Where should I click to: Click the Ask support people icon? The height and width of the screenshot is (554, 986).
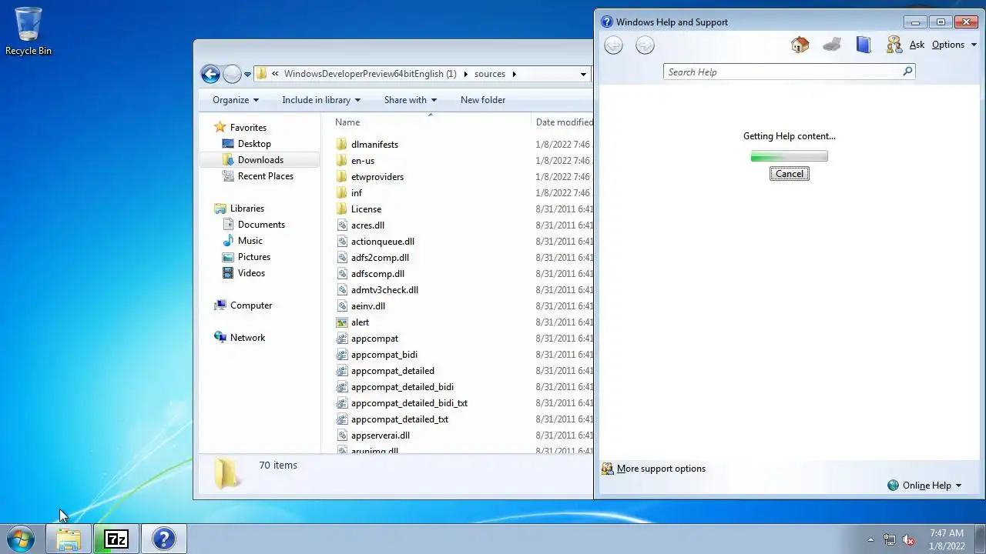894,45
